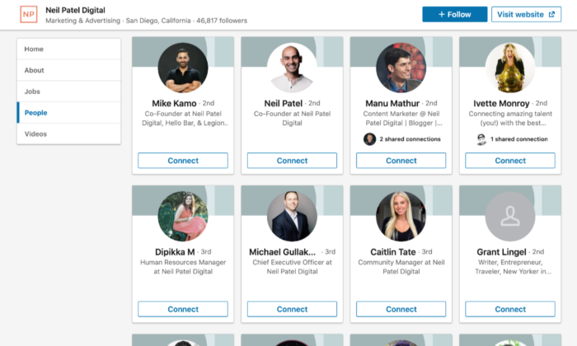Open the About section
The image size is (577, 346).
(68, 70)
